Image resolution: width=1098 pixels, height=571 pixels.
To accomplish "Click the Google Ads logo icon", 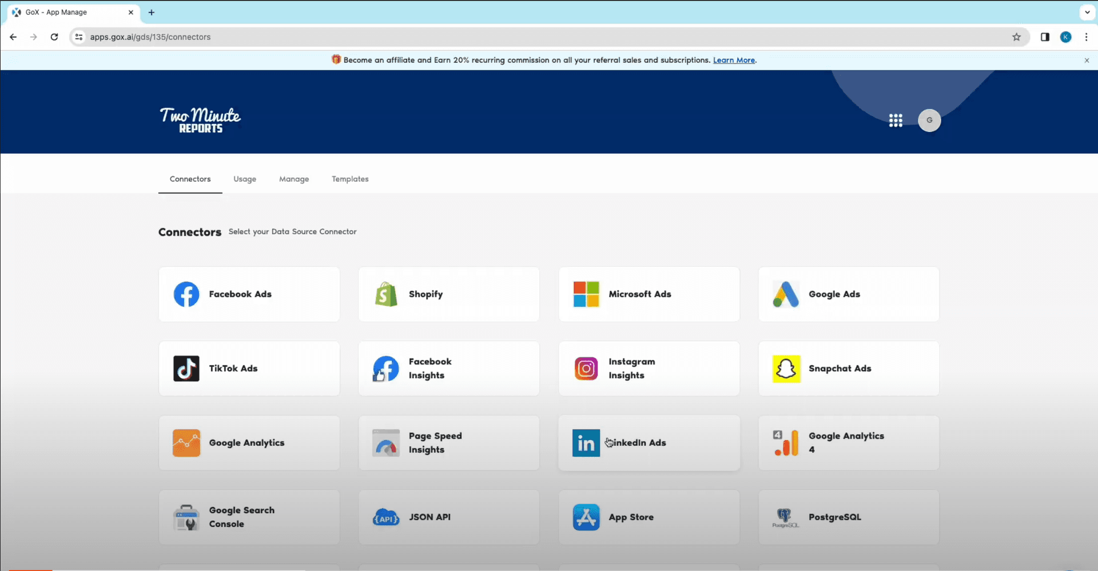I will [786, 294].
